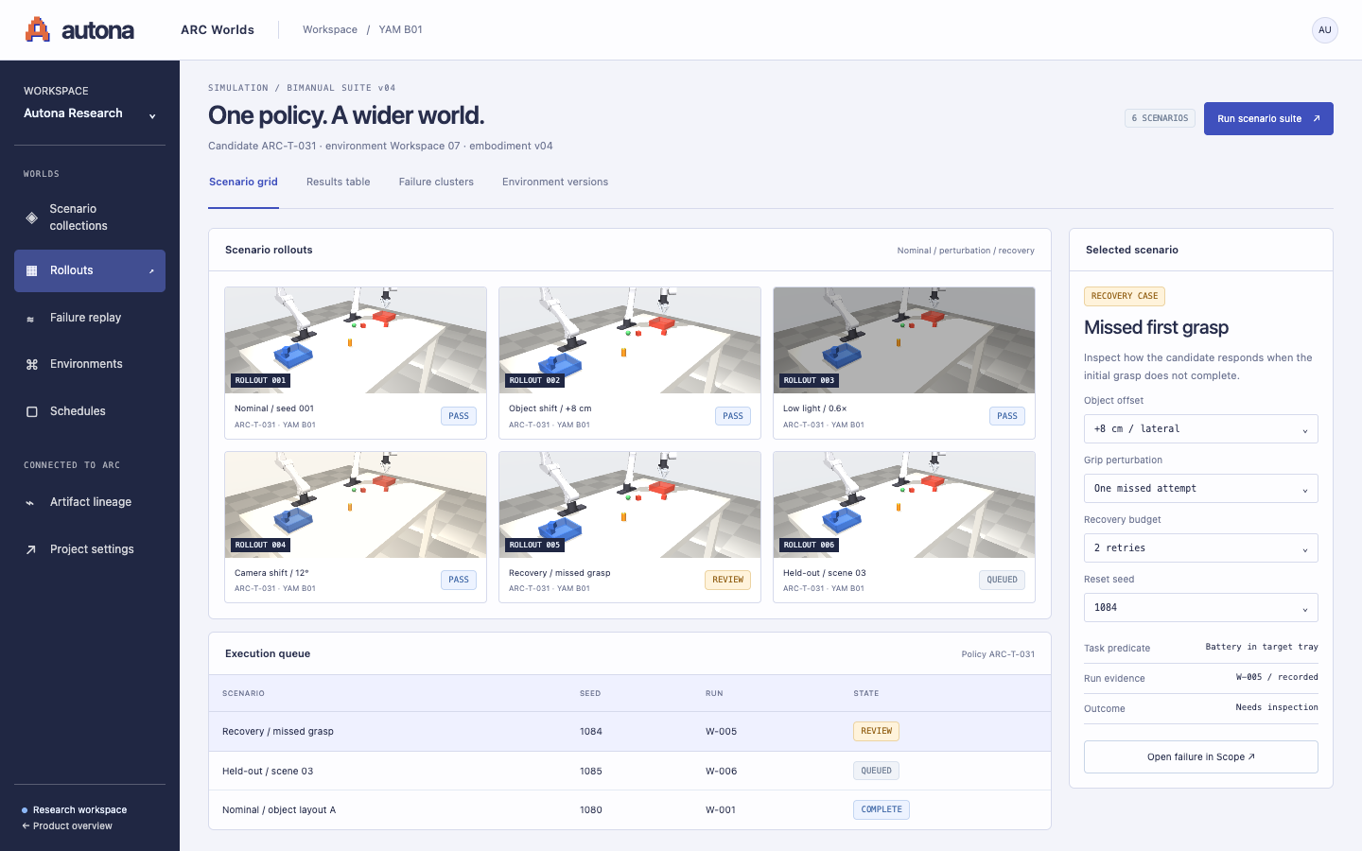The width and height of the screenshot is (1362, 851).
Task: Click the Schedules square icon
Action: click(31, 411)
